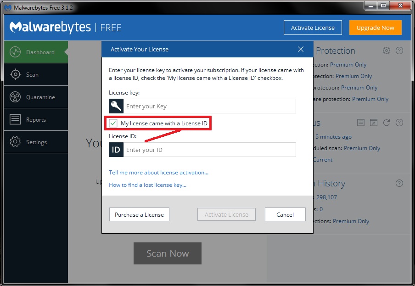Close the Activate Your License dialog
The height and width of the screenshot is (286, 415).
(x=300, y=49)
